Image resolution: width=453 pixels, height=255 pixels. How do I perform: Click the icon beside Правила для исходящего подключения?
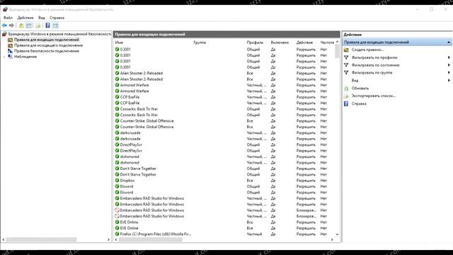(11, 45)
